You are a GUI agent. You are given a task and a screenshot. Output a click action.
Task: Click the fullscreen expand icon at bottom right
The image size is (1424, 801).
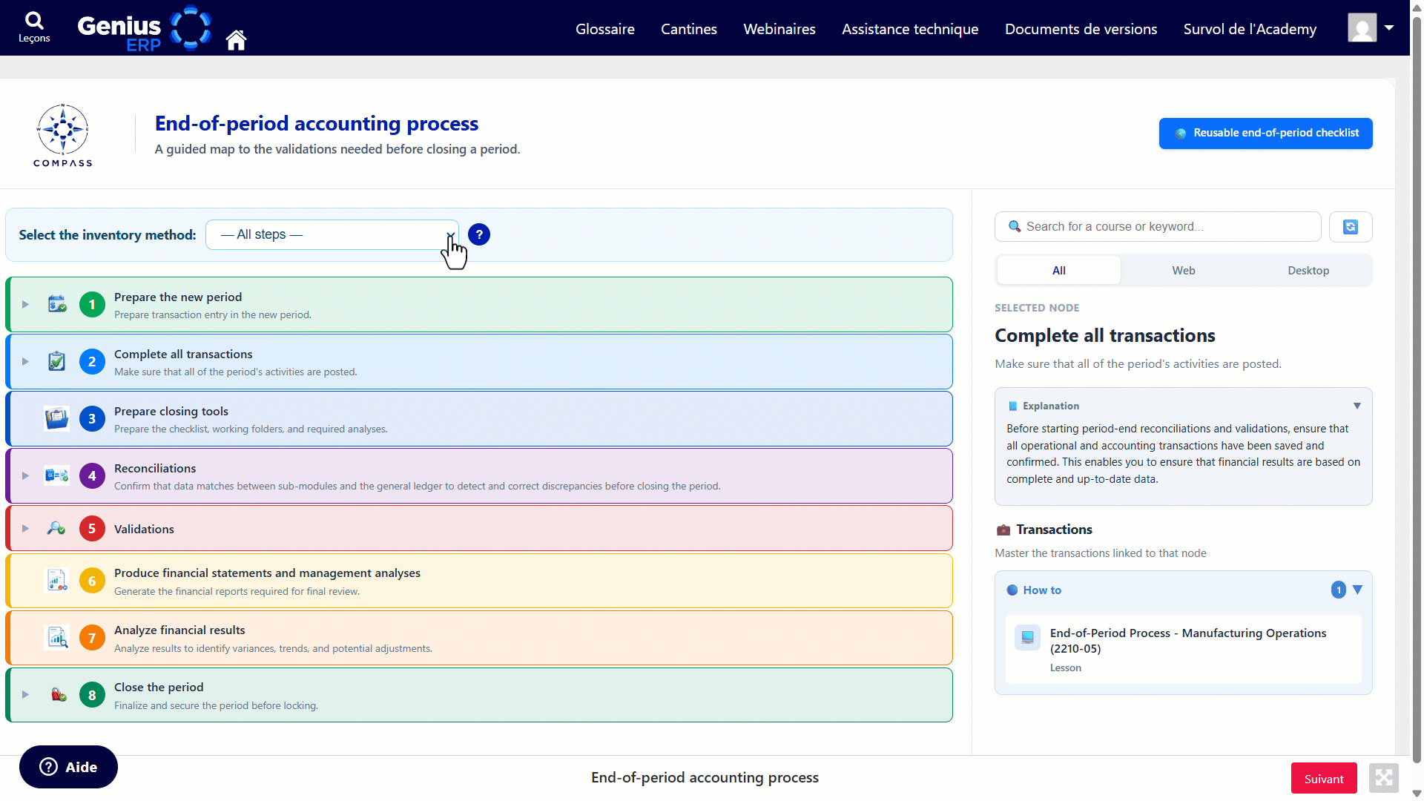1384,778
